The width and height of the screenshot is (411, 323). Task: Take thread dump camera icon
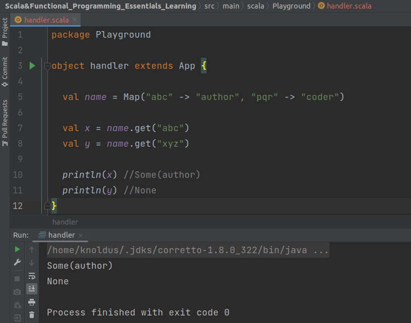click(x=17, y=292)
